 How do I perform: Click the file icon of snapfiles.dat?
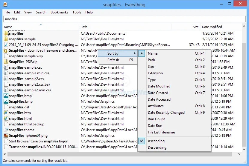pos(6,107)
